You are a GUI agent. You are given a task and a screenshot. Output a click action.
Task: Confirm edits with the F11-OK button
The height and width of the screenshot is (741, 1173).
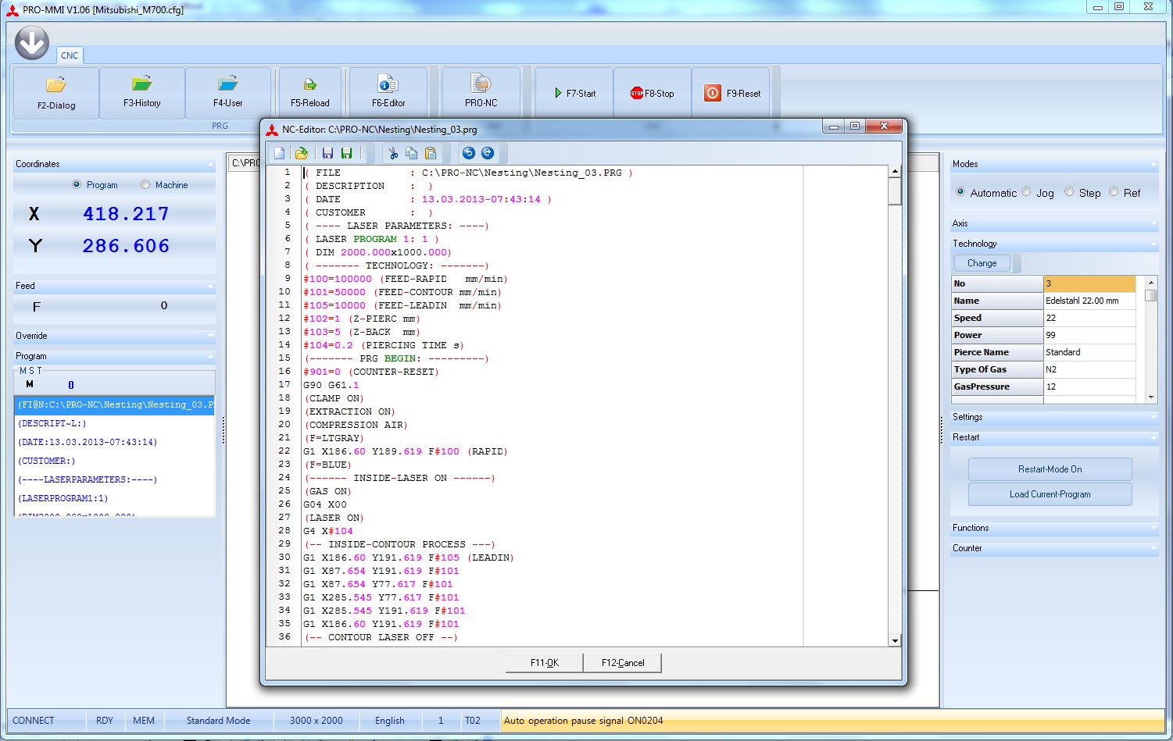[545, 663]
